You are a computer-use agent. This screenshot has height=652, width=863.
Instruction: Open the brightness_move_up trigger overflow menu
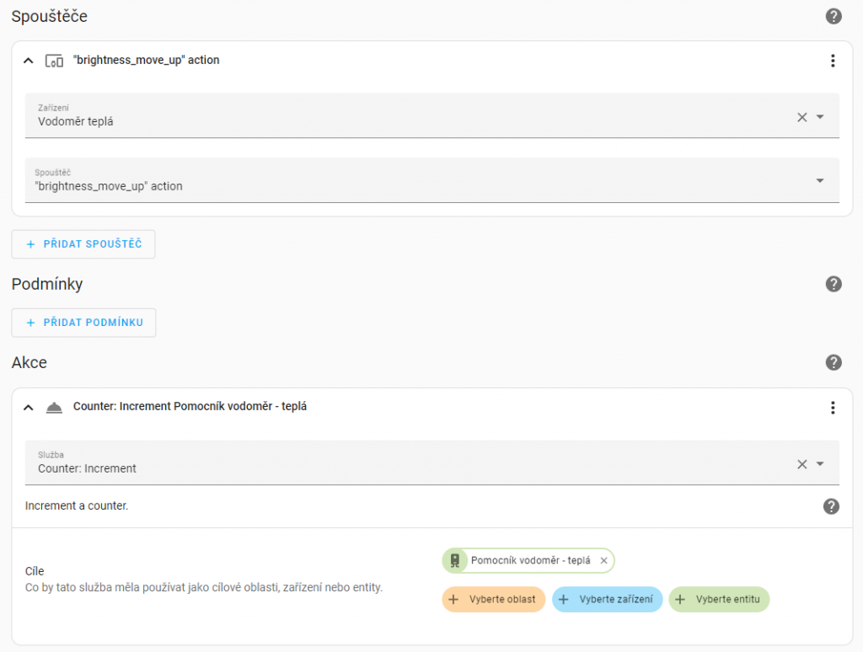(x=833, y=61)
